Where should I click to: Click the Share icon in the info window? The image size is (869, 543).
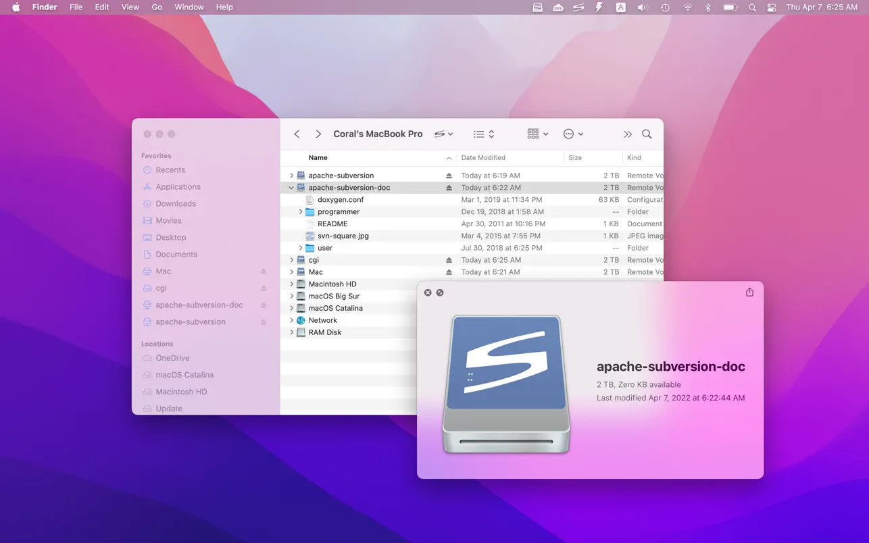[x=749, y=292]
